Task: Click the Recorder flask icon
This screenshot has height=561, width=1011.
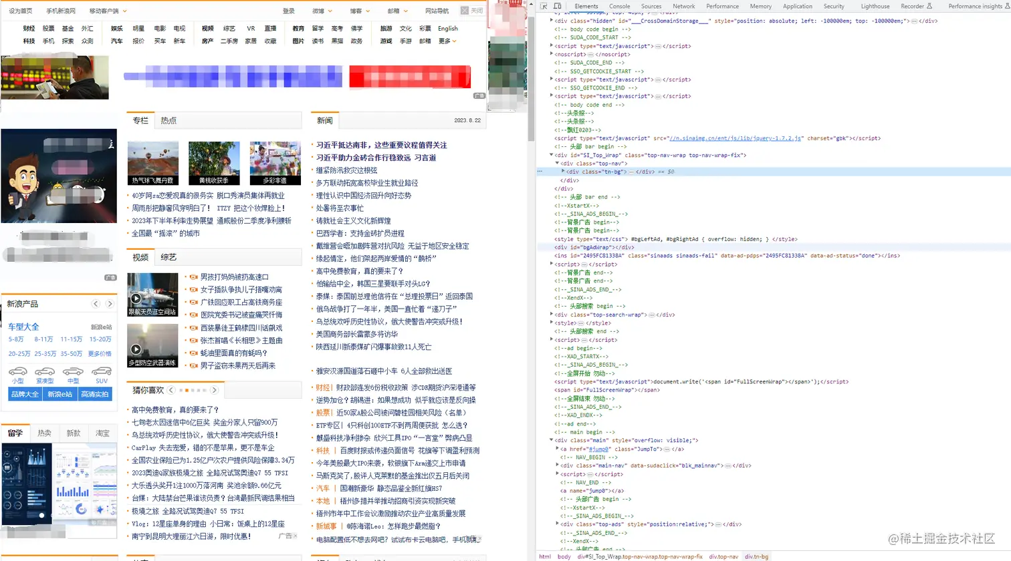Action: [x=929, y=6]
